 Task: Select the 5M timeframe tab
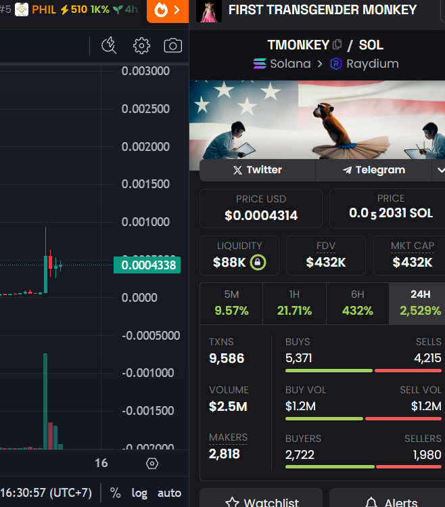point(231,303)
